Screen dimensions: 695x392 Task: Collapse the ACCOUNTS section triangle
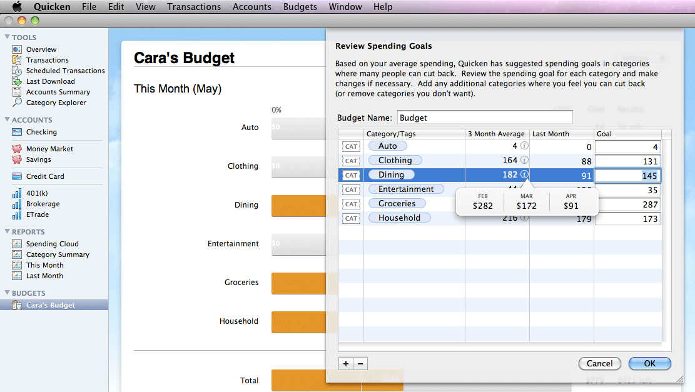click(7, 120)
